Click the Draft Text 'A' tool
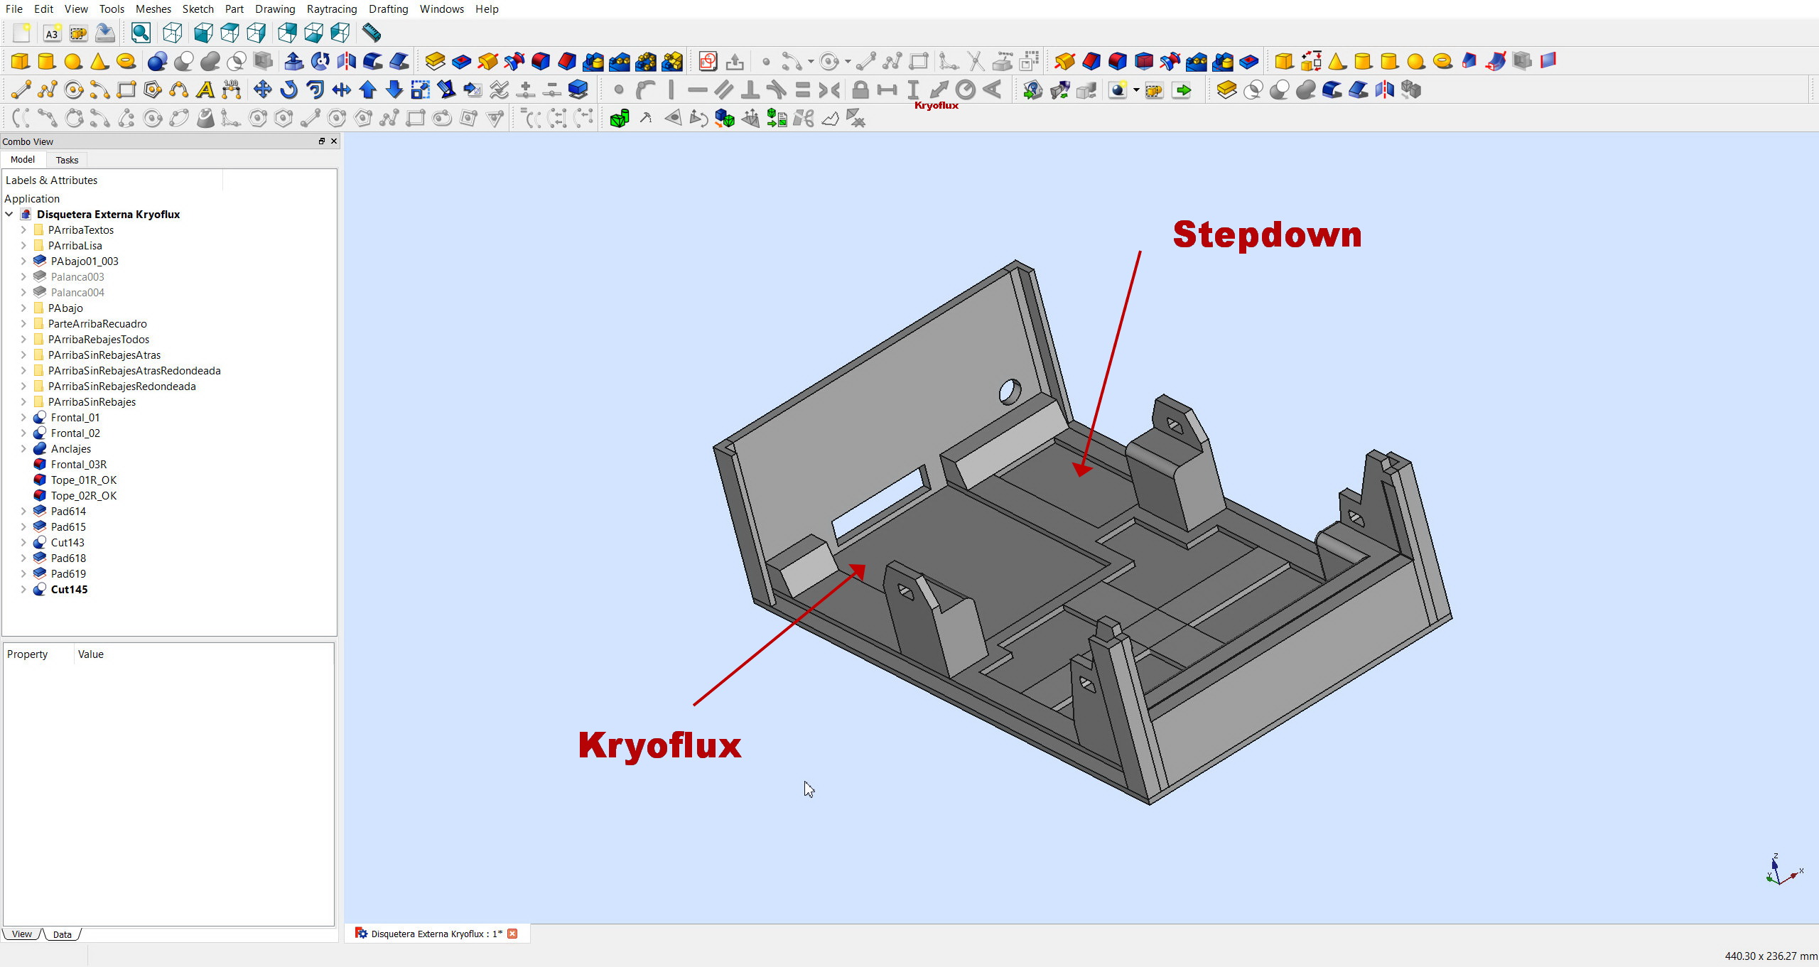The height and width of the screenshot is (967, 1819). [x=205, y=90]
